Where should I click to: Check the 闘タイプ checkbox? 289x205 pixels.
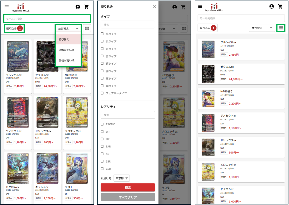[102, 71]
